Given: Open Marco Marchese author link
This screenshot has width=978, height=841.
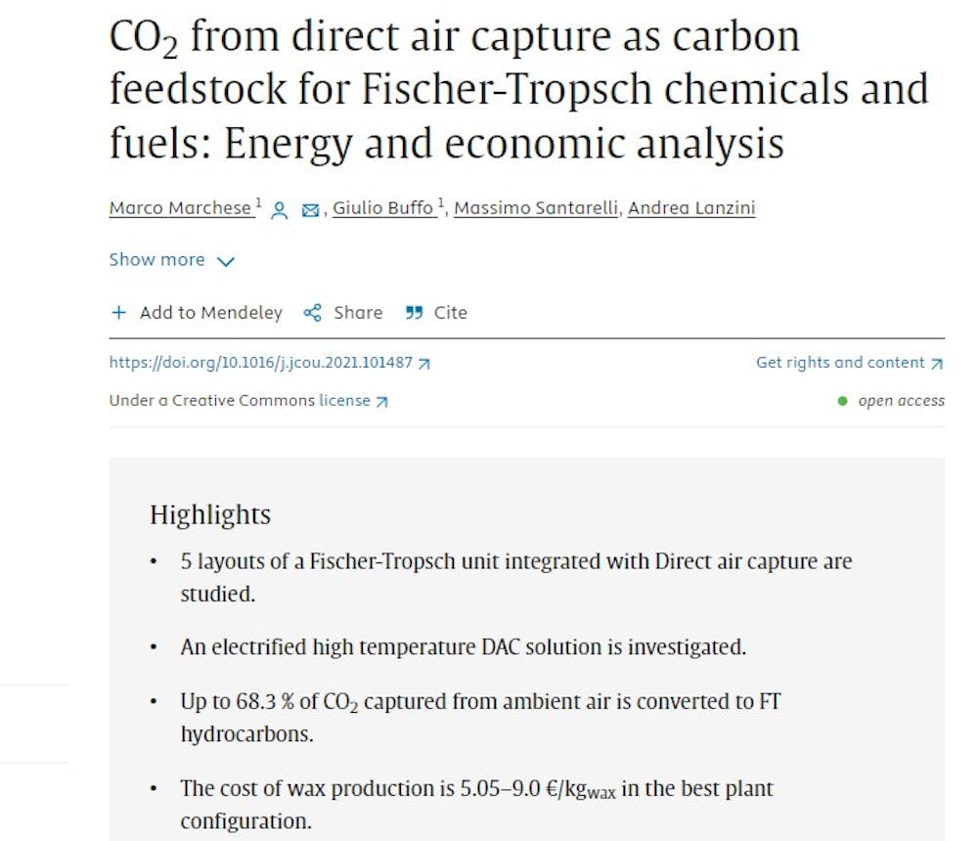Looking at the screenshot, I should [x=180, y=207].
